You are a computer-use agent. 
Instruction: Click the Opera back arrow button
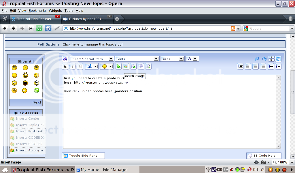coord(13,29)
